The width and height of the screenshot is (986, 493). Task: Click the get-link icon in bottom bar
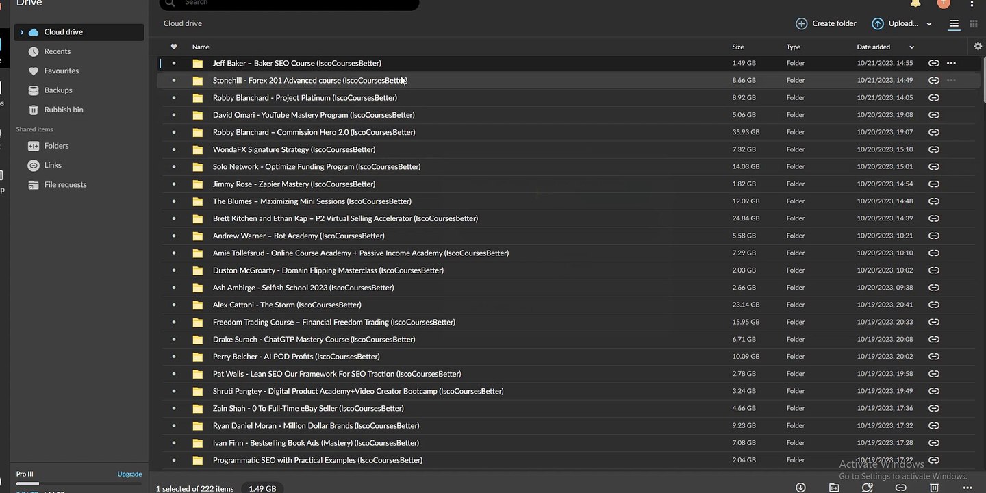[x=901, y=488]
